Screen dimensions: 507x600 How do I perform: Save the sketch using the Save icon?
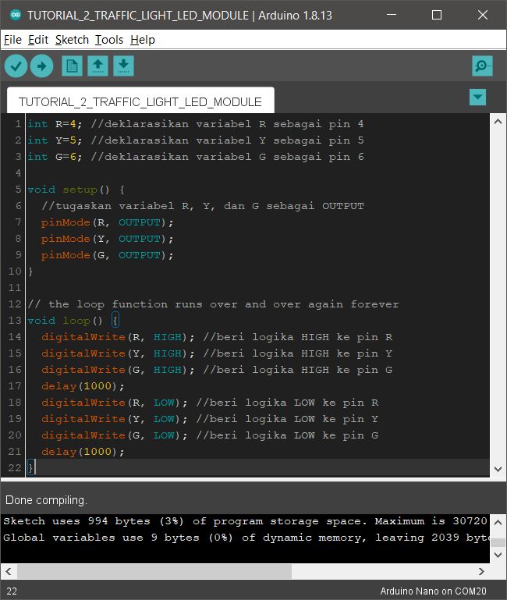coord(123,66)
